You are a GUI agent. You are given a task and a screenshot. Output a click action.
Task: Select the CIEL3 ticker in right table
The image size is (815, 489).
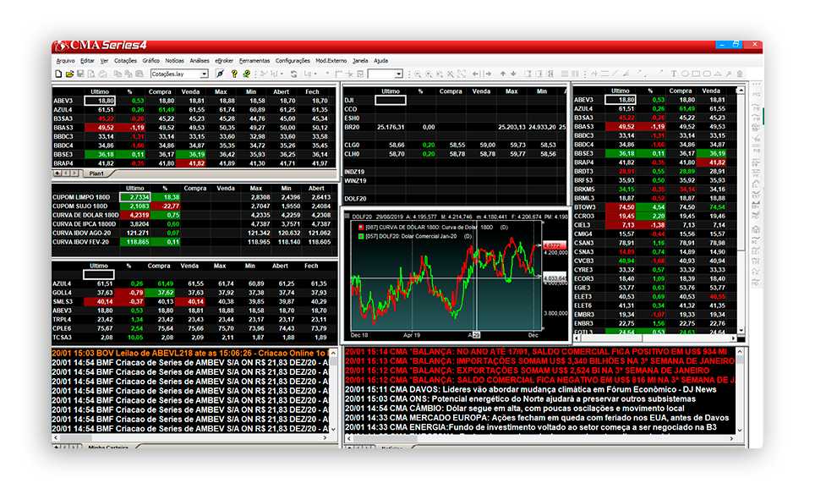click(583, 225)
